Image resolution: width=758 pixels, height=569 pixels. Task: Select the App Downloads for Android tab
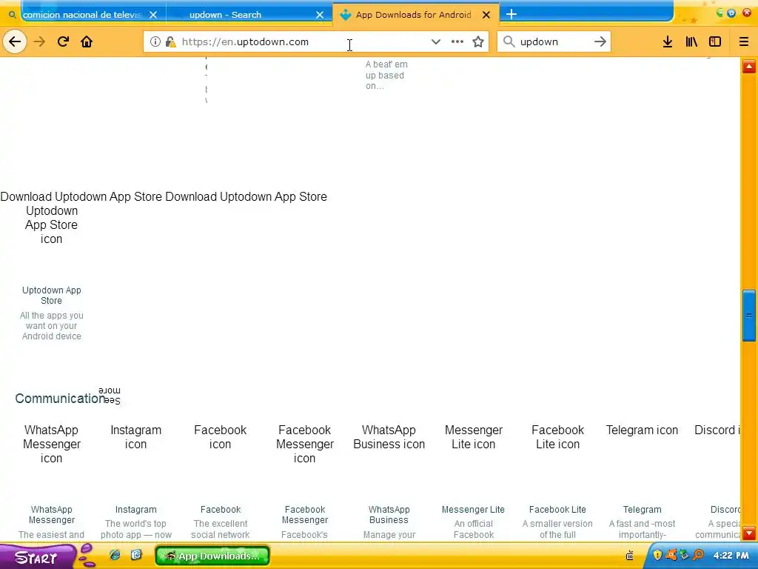[x=413, y=15]
